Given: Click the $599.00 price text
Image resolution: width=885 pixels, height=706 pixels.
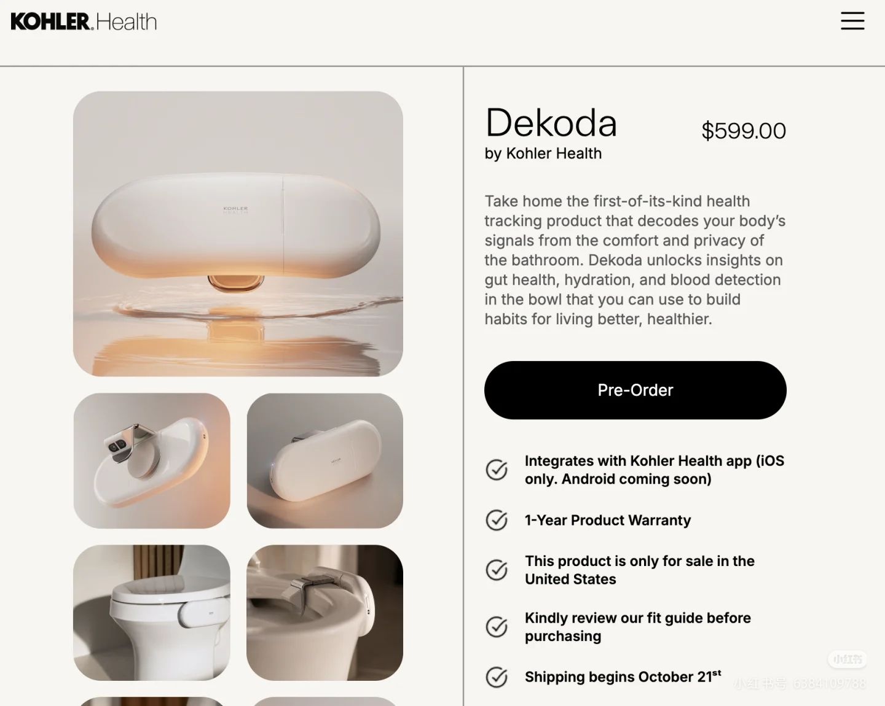Looking at the screenshot, I should tap(744, 131).
